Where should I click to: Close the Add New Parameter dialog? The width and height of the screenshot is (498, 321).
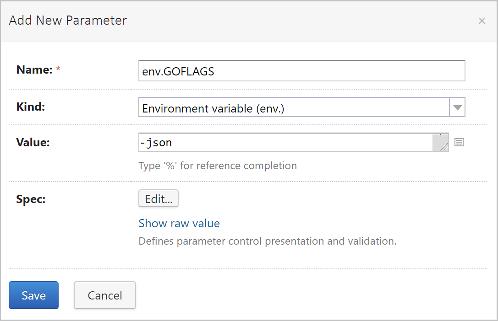coord(482,21)
